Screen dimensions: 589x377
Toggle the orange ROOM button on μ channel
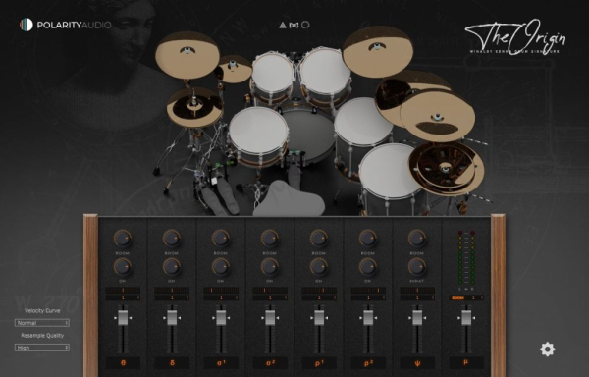pyautogui.click(x=457, y=297)
